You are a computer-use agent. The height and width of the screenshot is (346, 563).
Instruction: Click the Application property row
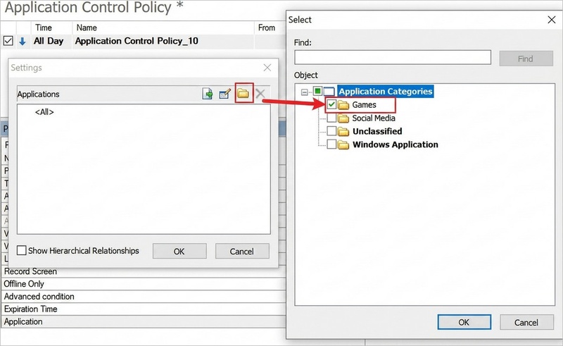point(144,321)
